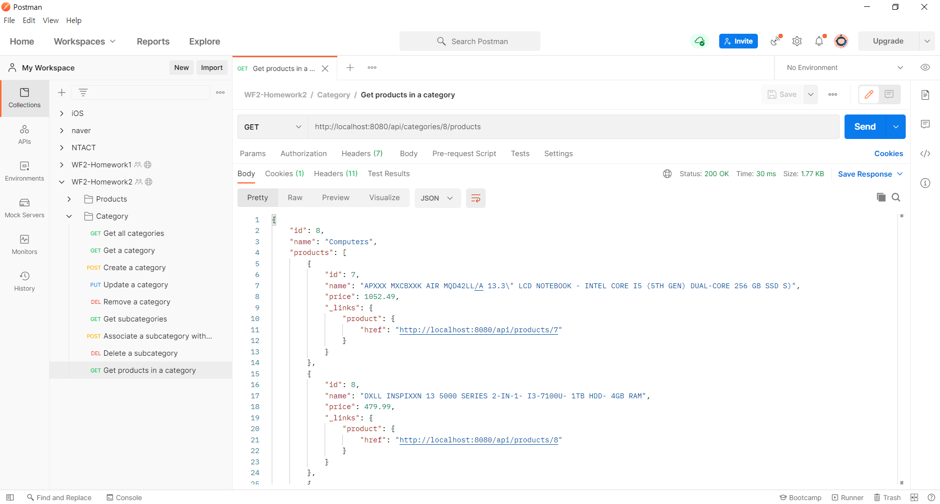Select Preview response view
The width and height of the screenshot is (940, 504).
click(336, 198)
